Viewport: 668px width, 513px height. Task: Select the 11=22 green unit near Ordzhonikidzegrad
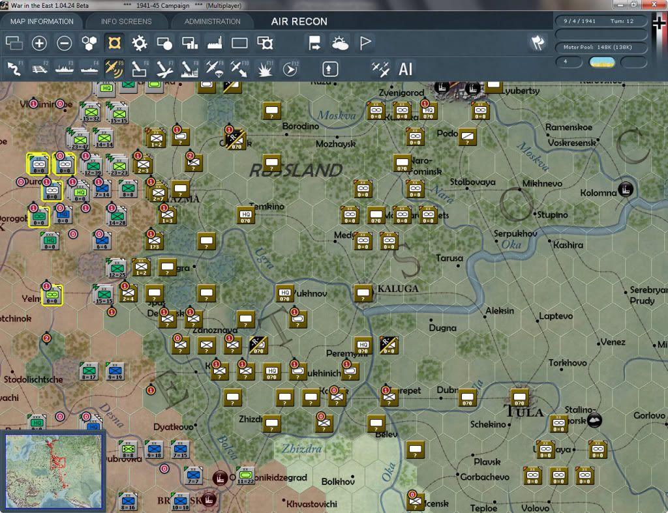pos(245,476)
